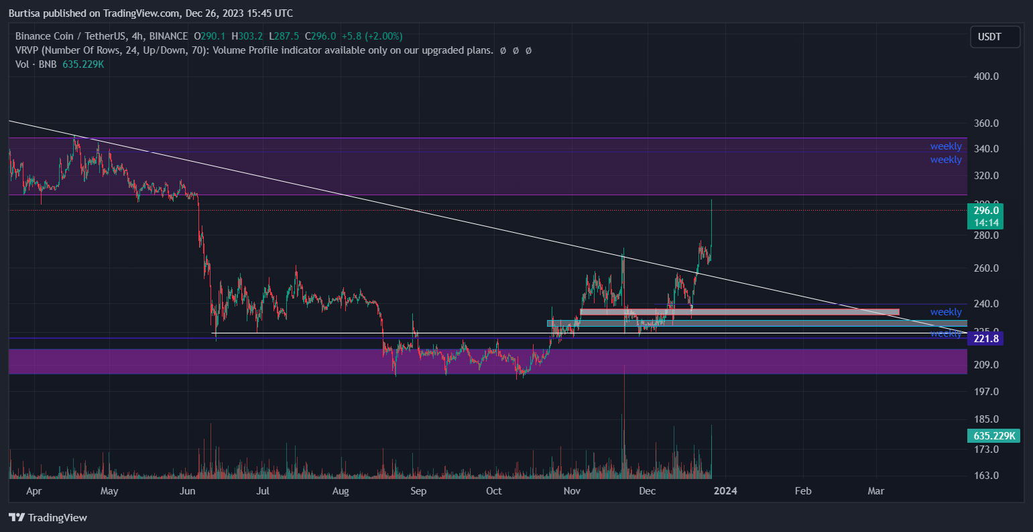The width and height of the screenshot is (1033, 532).
Task: Click the Nov label on time axis
Action: tap(572, 491)
